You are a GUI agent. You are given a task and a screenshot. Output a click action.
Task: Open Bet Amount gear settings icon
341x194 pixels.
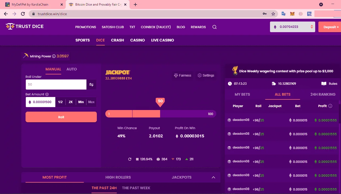coord(47,94)
